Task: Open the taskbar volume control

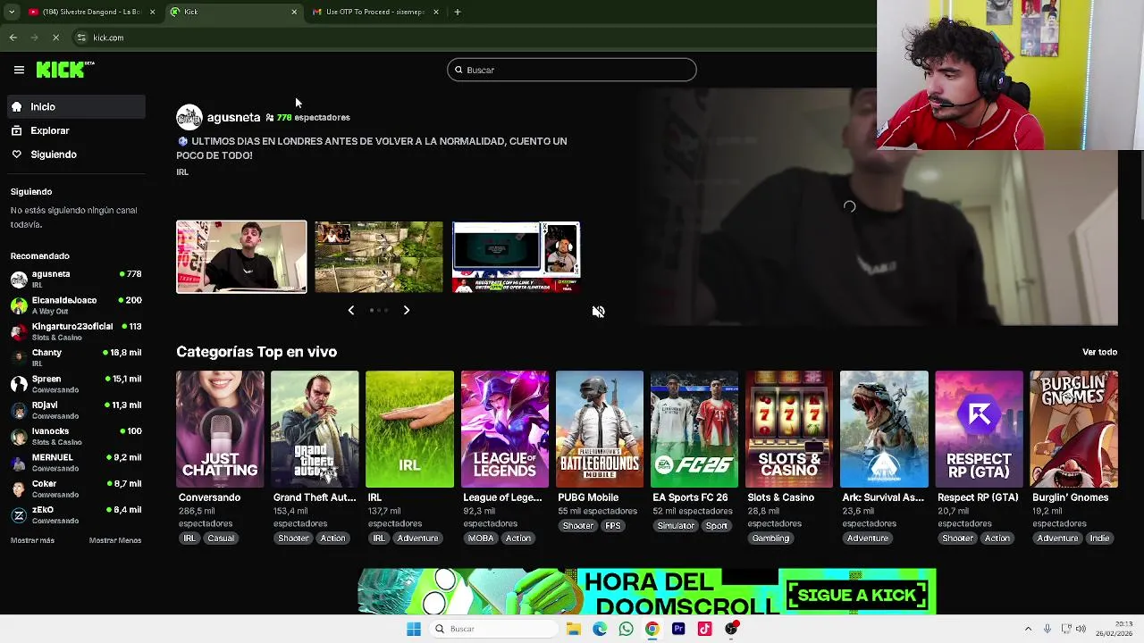Action: [x=1081, y=629]
